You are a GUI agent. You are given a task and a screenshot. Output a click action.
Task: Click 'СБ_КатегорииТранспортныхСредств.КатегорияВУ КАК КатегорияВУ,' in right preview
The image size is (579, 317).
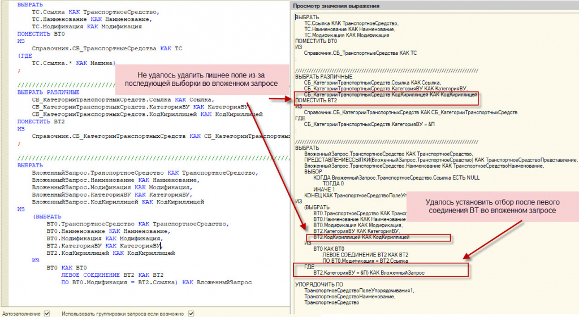click(386, 89)
